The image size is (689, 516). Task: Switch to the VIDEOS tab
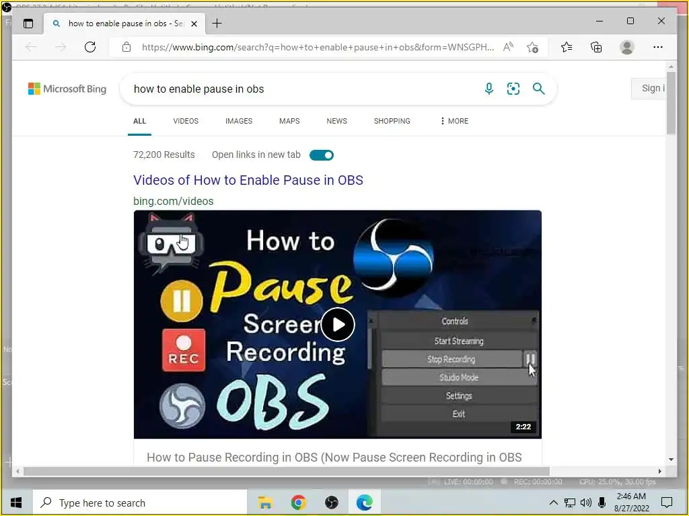click(x=186, y=121)
